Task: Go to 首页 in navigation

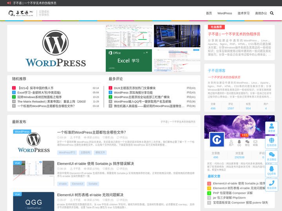Action: [209, 13]
